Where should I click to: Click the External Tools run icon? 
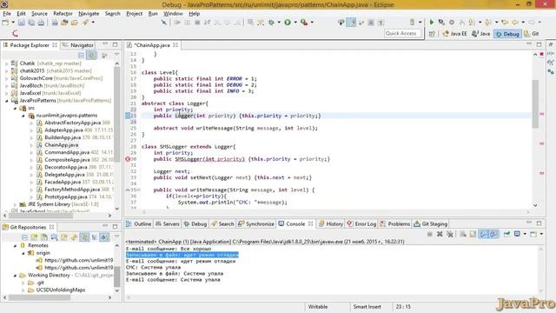[x=304, y=23]
